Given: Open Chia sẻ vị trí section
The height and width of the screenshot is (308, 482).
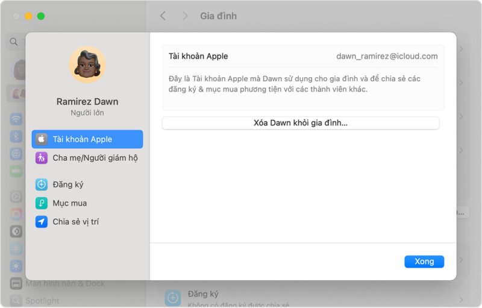Looking at the screenshot, I should [87, 222].
